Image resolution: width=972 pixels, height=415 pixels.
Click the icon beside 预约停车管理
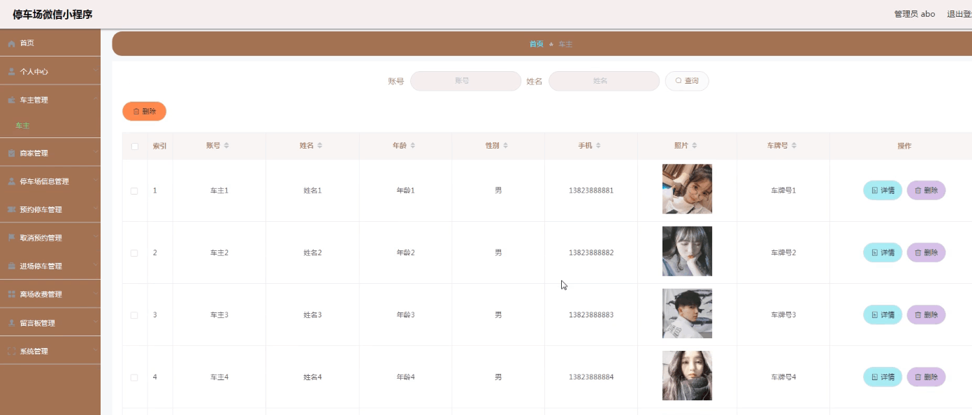[11, 210]
